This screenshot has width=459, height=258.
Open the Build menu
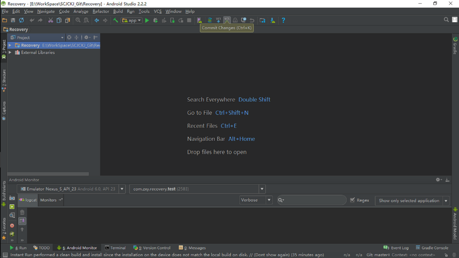coord(118,11)
